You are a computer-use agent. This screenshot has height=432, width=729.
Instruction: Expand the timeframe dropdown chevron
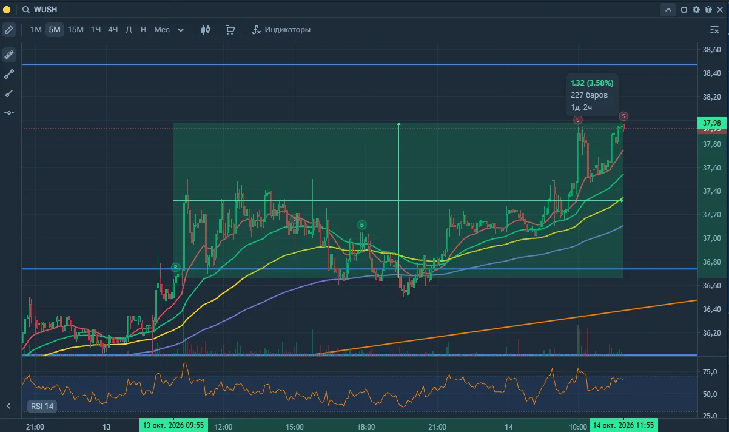[x=180, y=30]
